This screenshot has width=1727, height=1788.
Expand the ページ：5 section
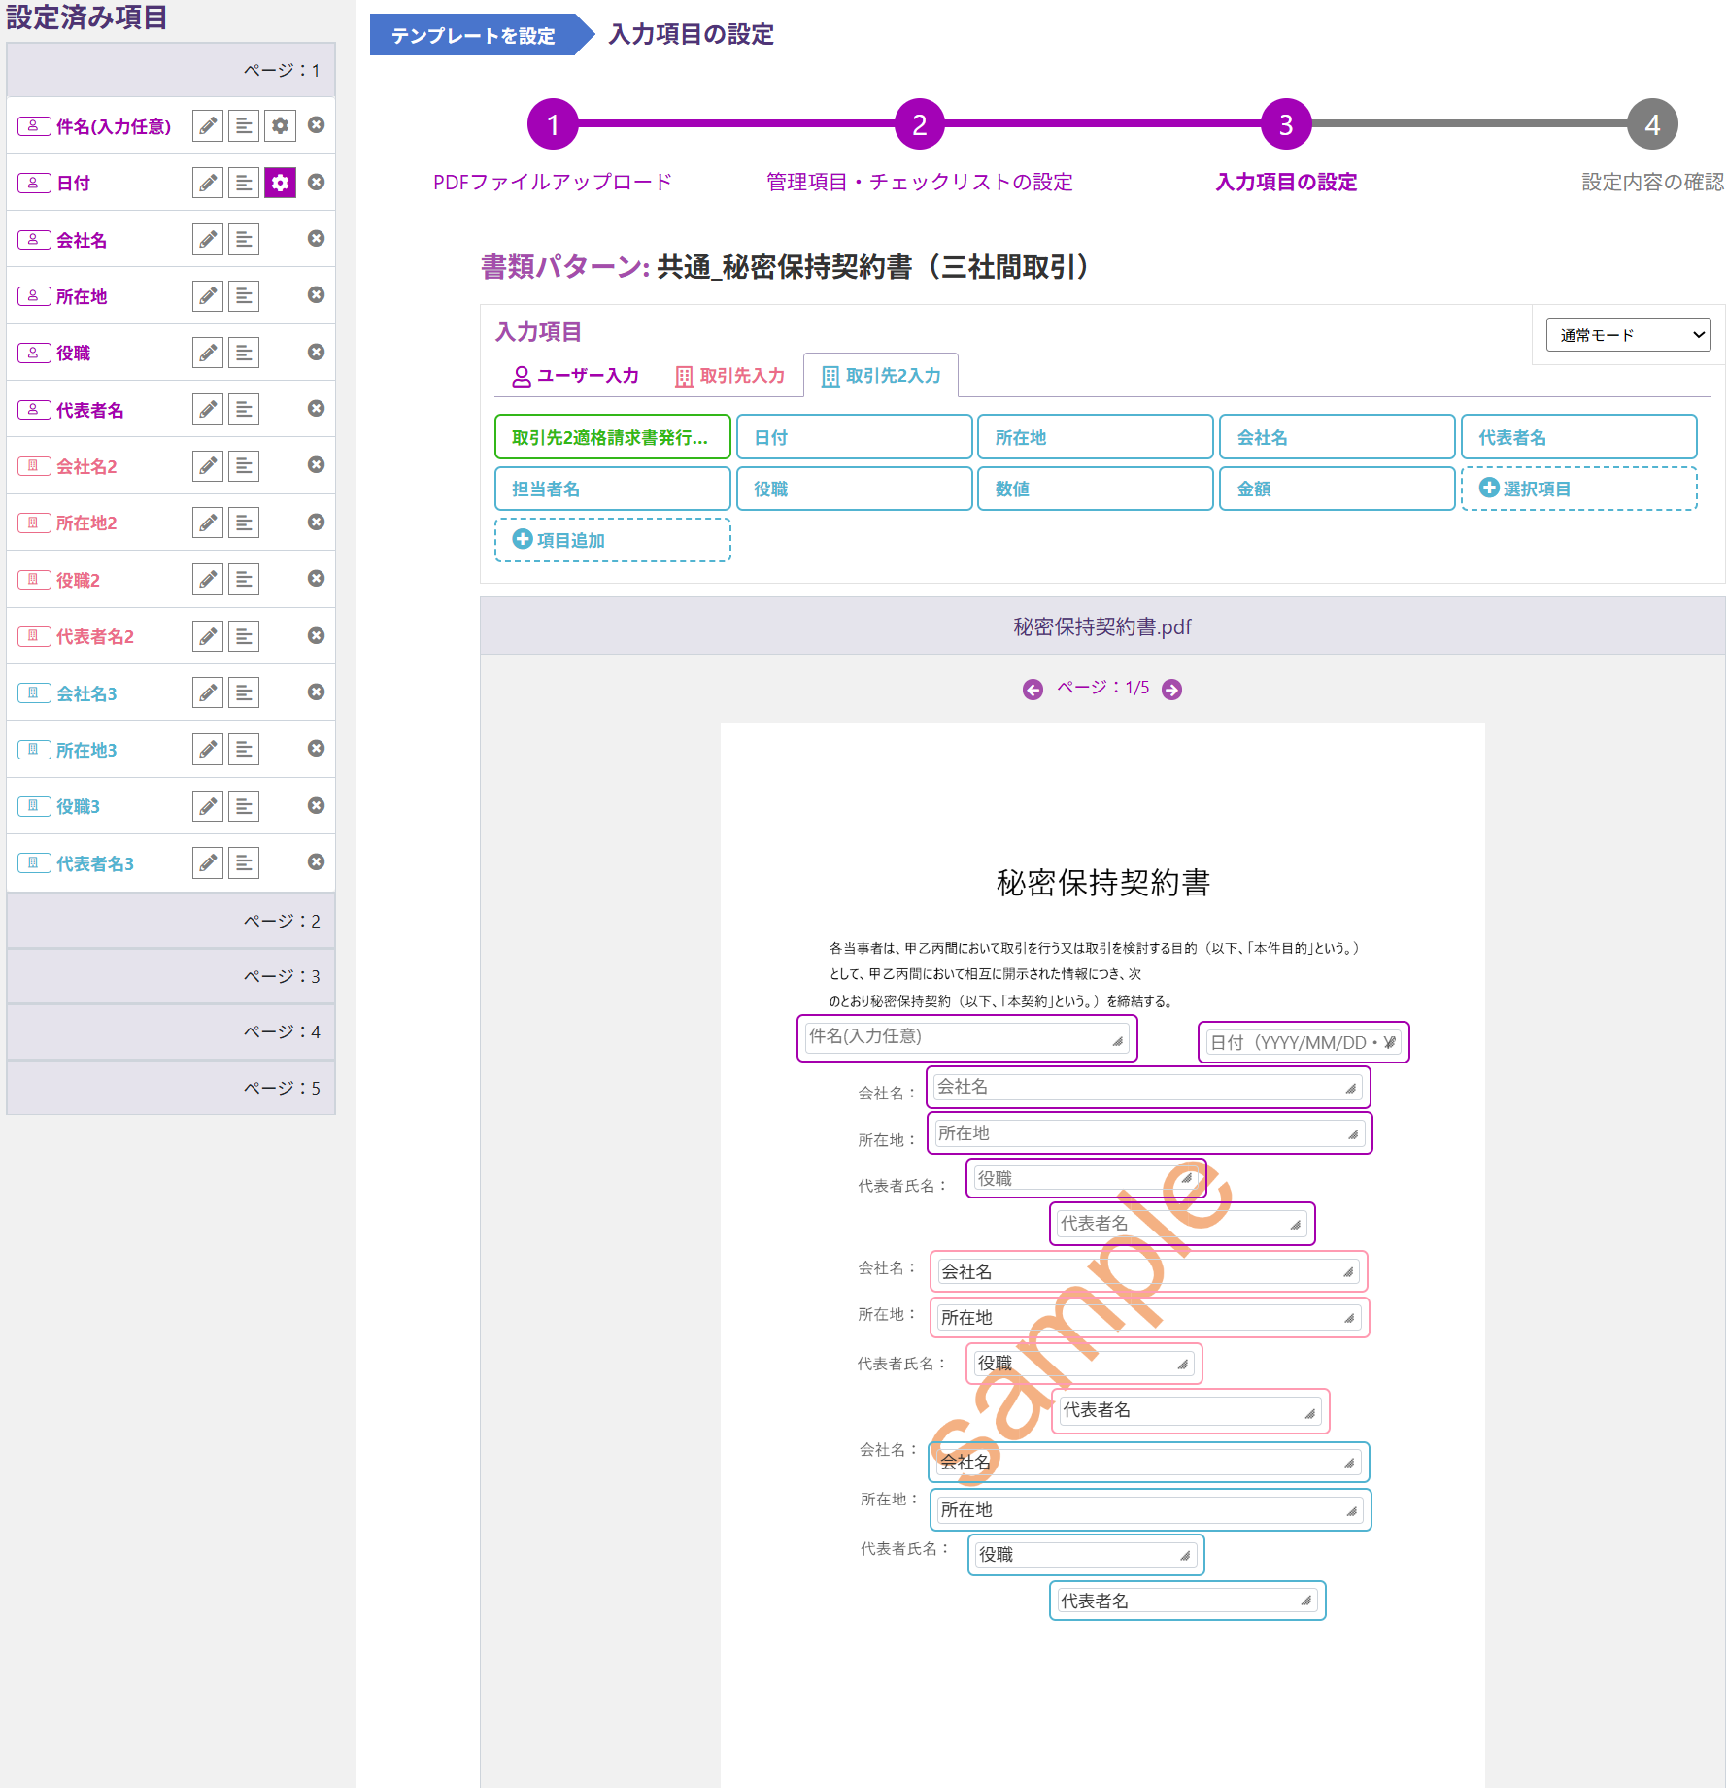point(171,1088)
